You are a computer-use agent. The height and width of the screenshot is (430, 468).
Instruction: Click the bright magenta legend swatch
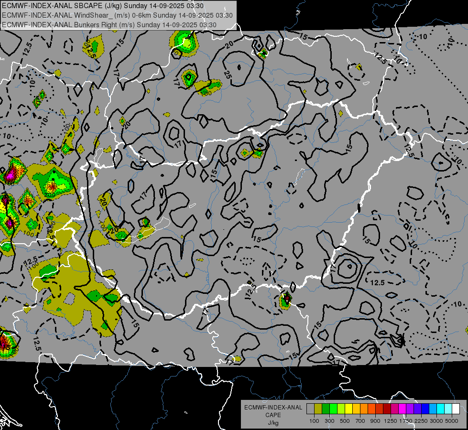(403, 409)
